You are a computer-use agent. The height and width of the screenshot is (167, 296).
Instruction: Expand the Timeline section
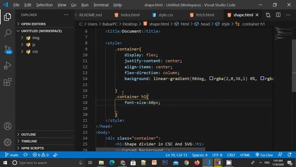pos(29,141)
